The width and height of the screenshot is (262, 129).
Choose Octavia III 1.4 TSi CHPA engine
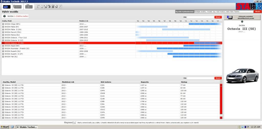[x=15, y=91]
